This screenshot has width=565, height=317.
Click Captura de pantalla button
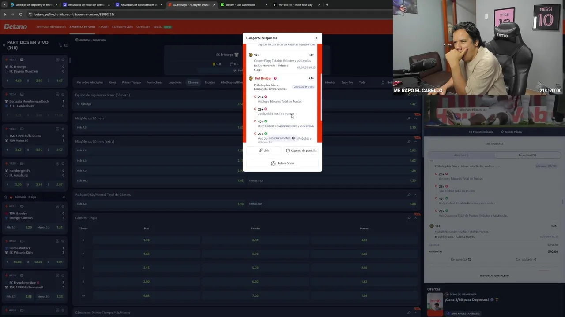[301, 151]
